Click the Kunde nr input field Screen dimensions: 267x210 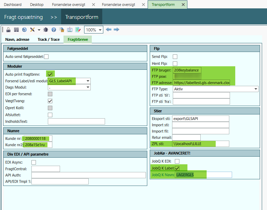(x=37, y=138)
